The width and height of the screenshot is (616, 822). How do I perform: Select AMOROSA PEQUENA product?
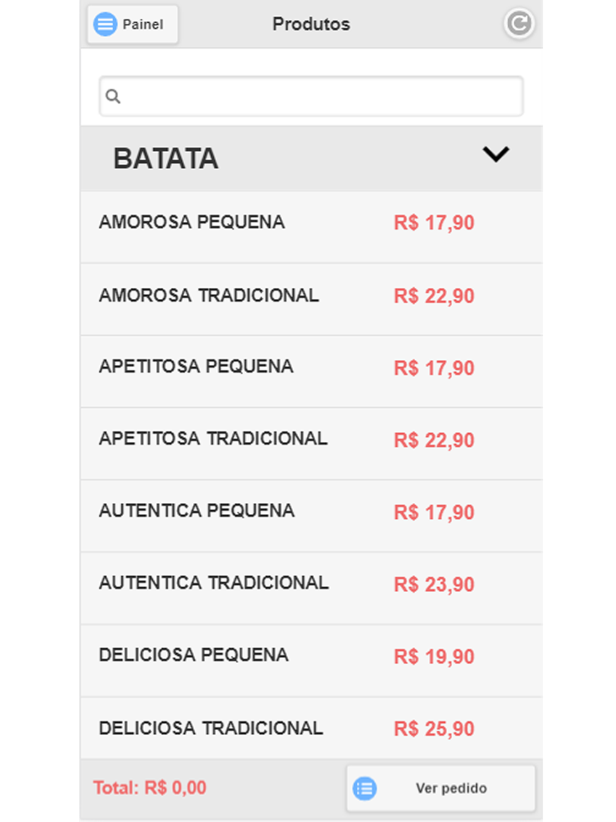tap(311, 227)
